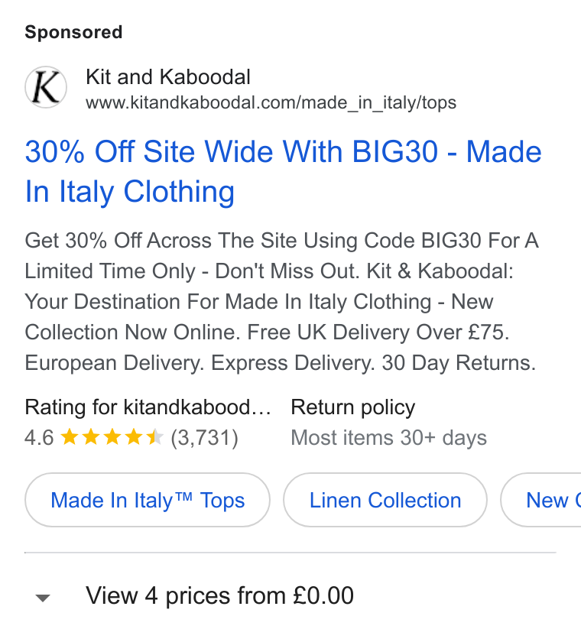Click the Return policy heading
The image size is (581, 642).
[353, 407]
